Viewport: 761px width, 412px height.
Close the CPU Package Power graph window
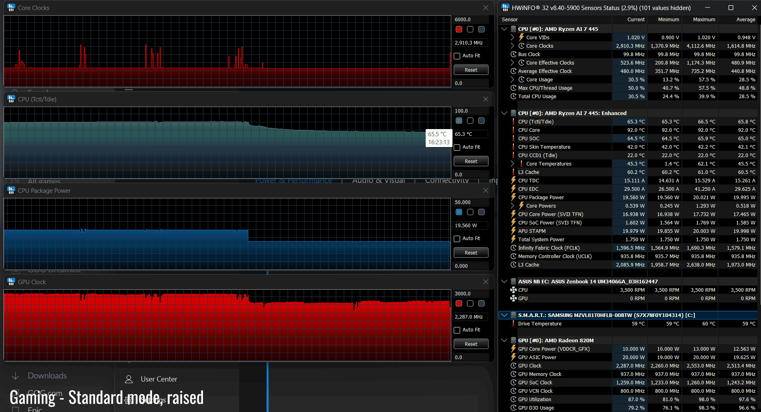pyautogui.click(x=486, y=190)
